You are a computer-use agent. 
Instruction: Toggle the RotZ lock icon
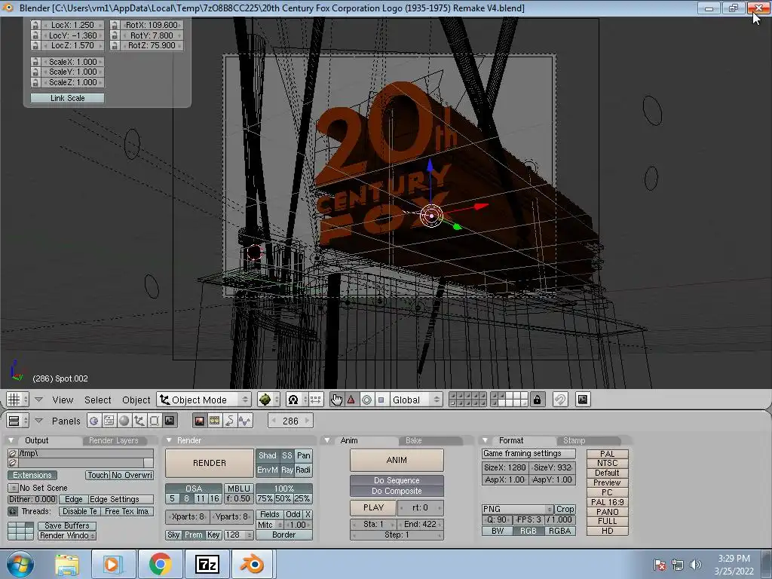pos(115,45)
